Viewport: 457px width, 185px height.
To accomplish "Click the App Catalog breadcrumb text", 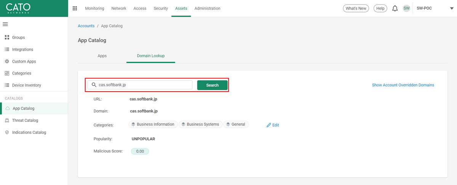I will pyautogui.click(x=112, y=26).
